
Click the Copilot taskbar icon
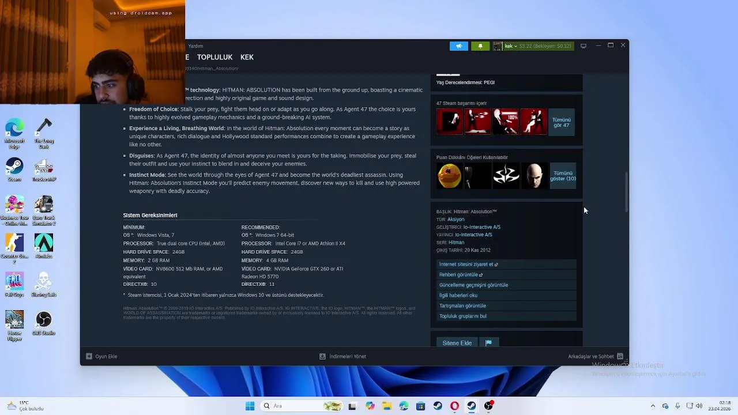point(370,406)
